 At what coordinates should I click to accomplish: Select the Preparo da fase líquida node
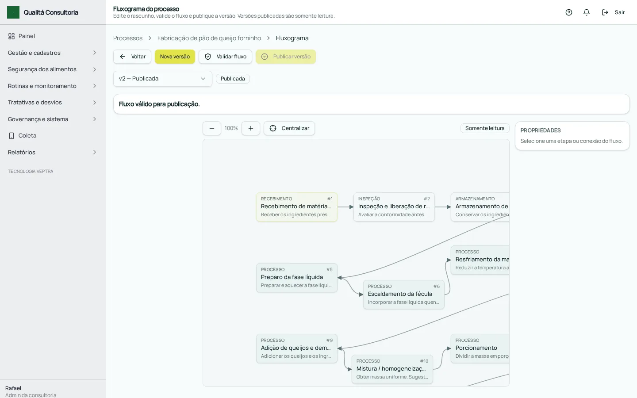click(297, 278)
